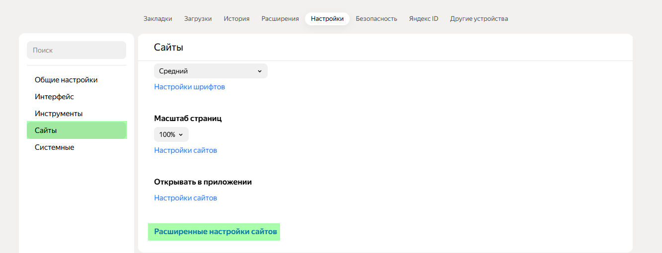Open Общие настройки in the sidebar
The height and width of the screenshot is (253, 662).
(66, 80)
